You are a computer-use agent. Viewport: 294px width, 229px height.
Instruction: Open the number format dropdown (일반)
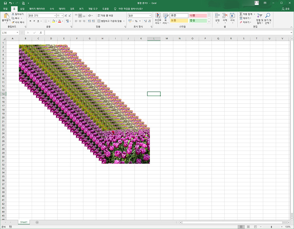(150, 16)
